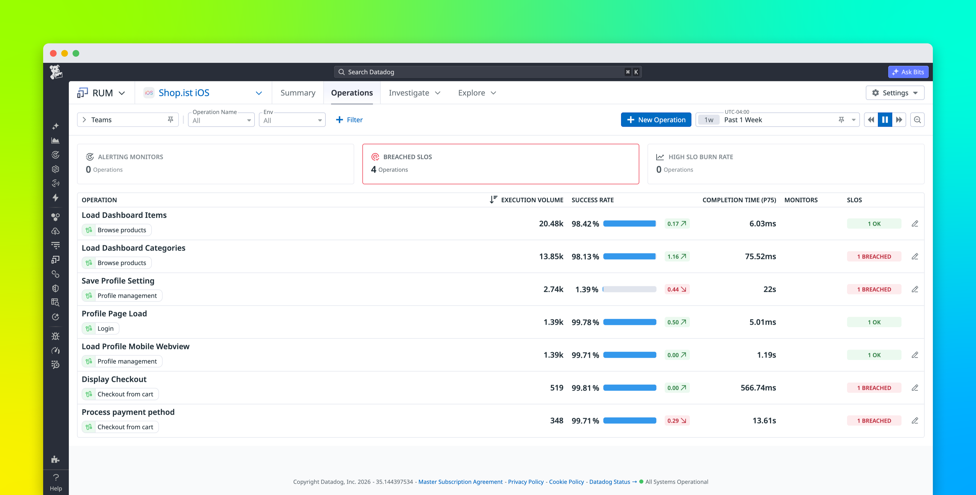Screen dimensions: 976x495
Task: Select the Breached SLOs card
Action: pyautogui.click(x=501, y=164)
